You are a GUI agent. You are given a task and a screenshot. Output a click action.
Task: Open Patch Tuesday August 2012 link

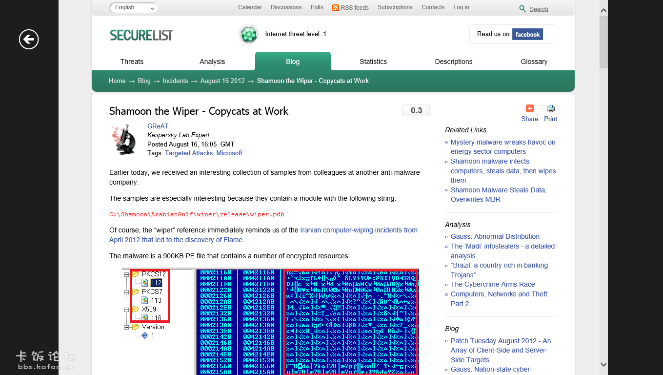[x=501, y=351]
